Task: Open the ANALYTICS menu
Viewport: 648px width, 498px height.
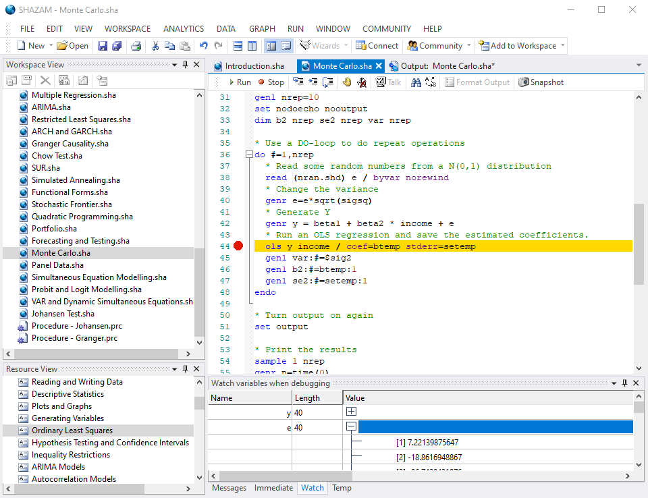Action: 184,29
